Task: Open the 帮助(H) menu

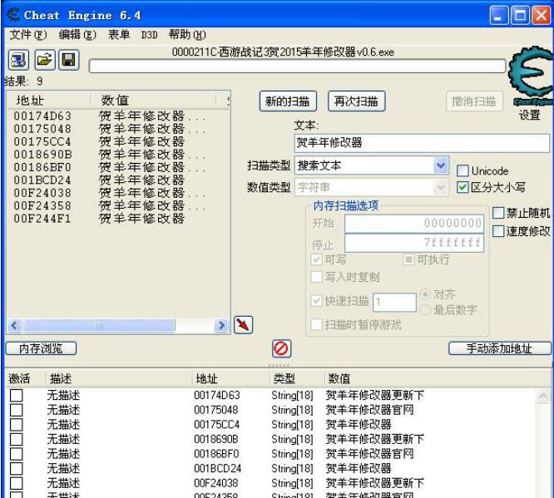Action: [x=187, y=35]
